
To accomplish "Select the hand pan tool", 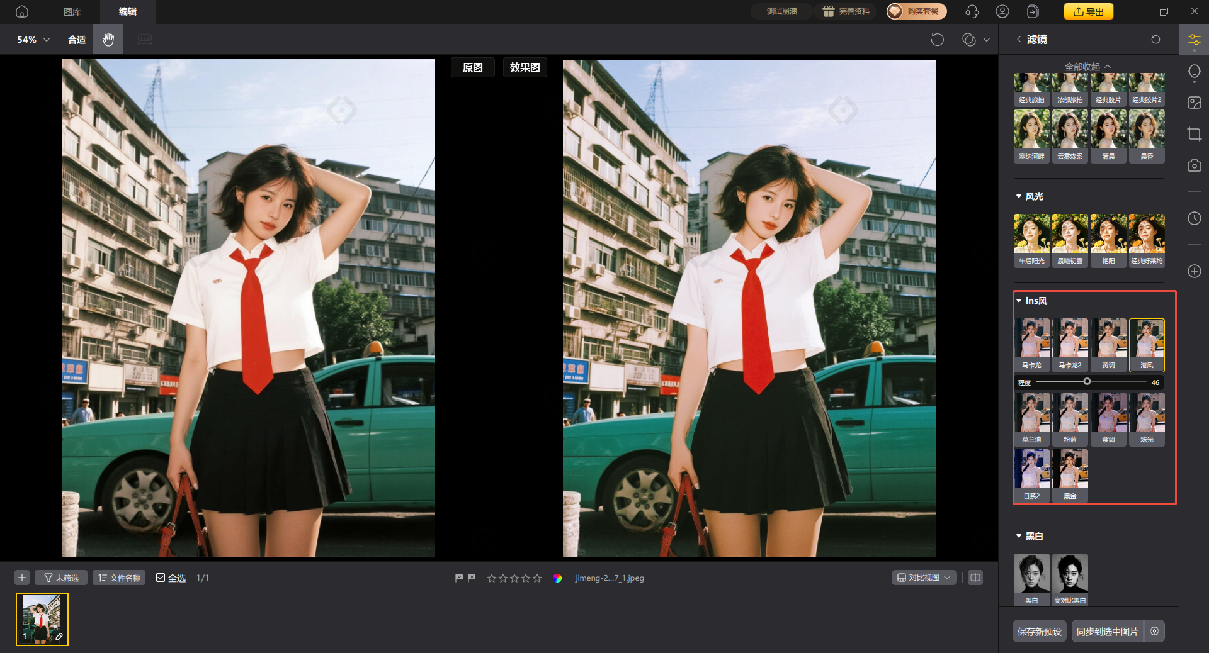I will click(108, 40).
